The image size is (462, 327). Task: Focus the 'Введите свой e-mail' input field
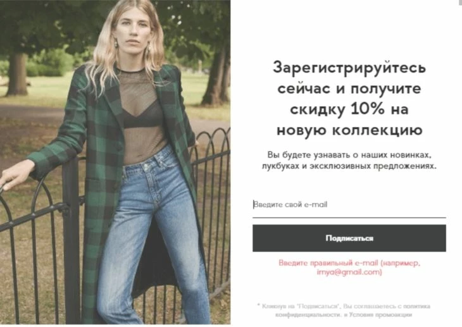click(x=349, y=204)
